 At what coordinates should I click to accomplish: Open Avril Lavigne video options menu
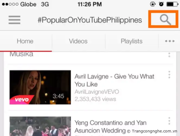(169, 75)
